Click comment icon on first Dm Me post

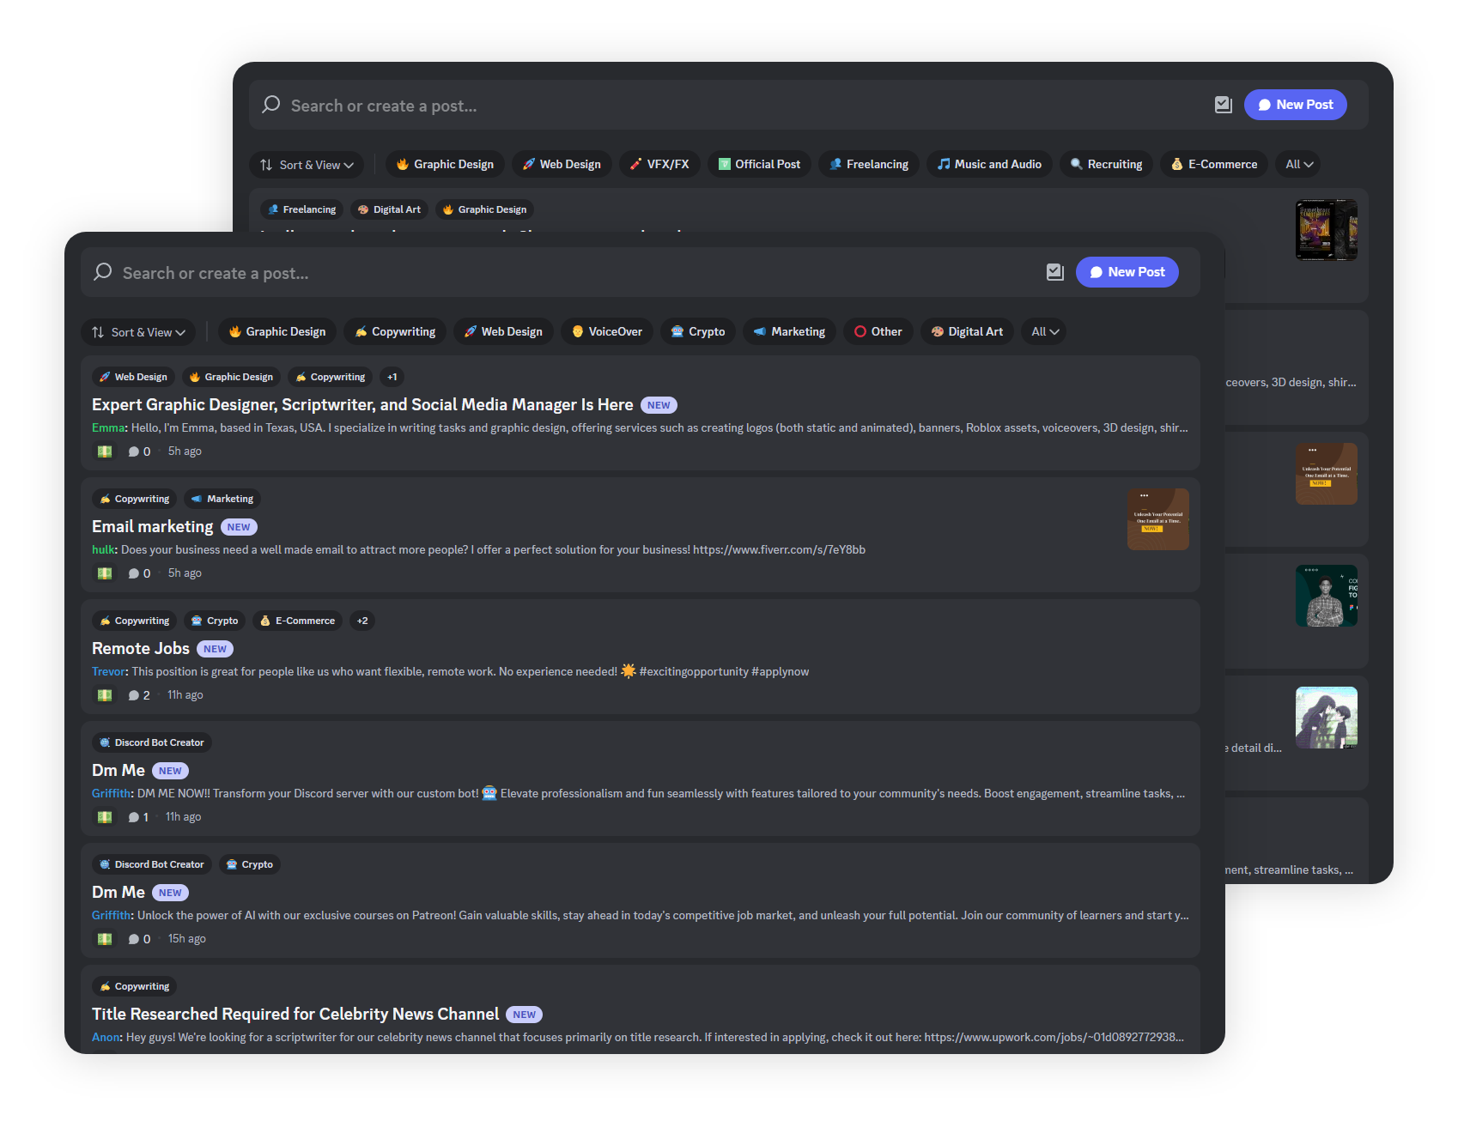click(x=134, y=817)
